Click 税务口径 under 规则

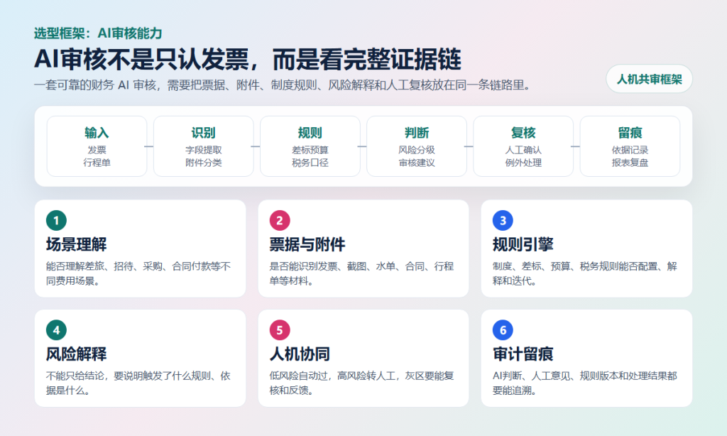[x=310, y=163]
